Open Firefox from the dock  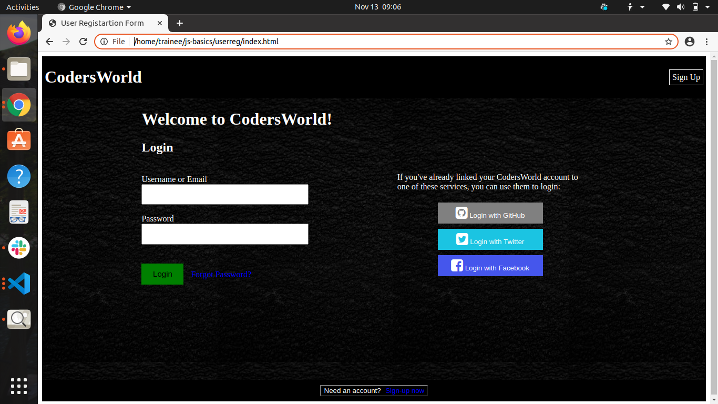coord(19,33)
